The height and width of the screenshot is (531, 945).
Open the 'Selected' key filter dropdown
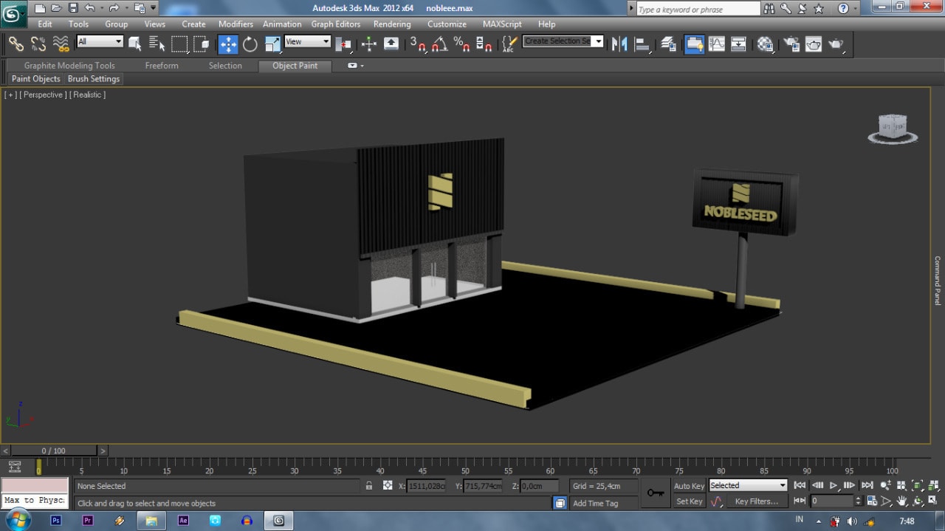point(748,486)
